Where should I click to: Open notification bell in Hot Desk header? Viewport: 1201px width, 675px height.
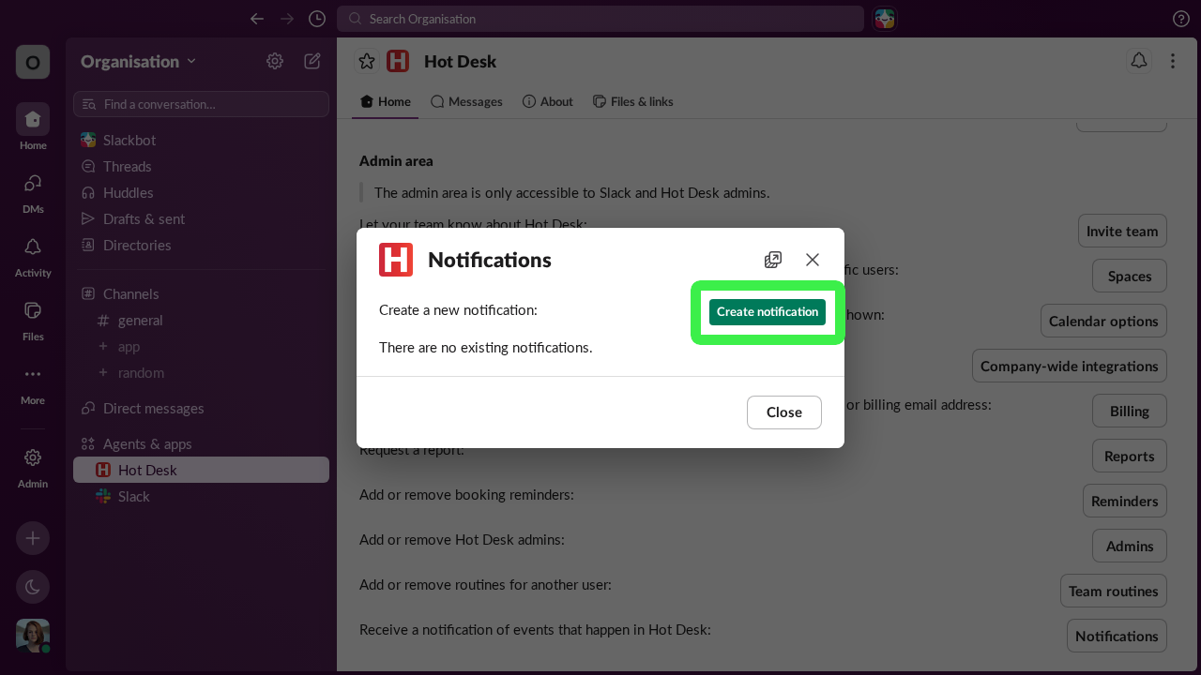point(1139,61)
